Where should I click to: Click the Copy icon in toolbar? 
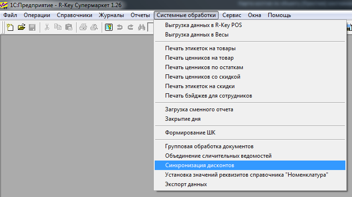tap(58, 27)
